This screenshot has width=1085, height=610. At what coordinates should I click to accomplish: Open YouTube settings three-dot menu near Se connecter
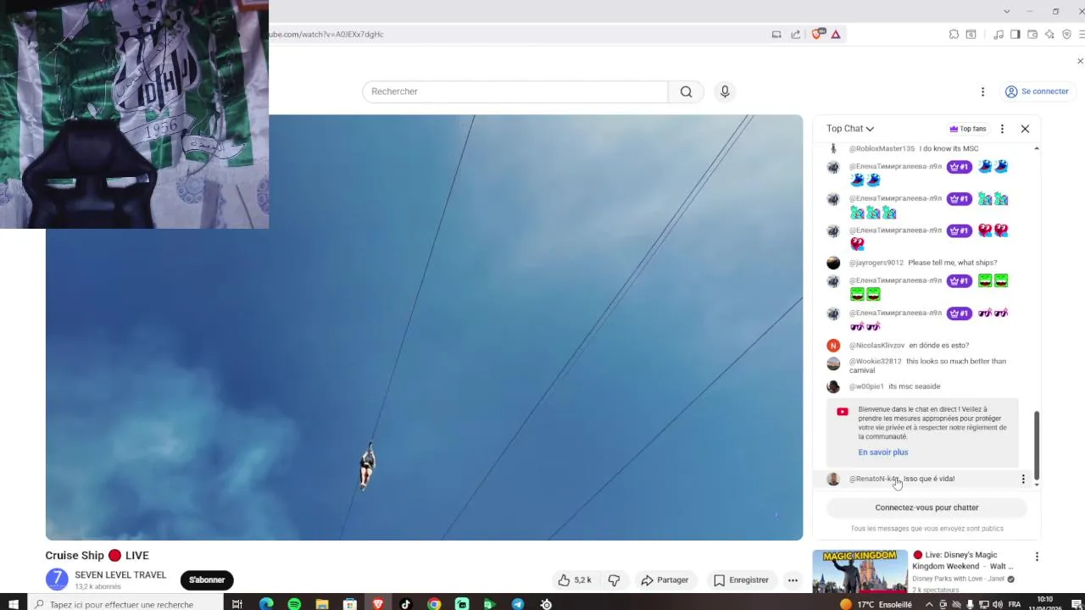tap(982, 91)
